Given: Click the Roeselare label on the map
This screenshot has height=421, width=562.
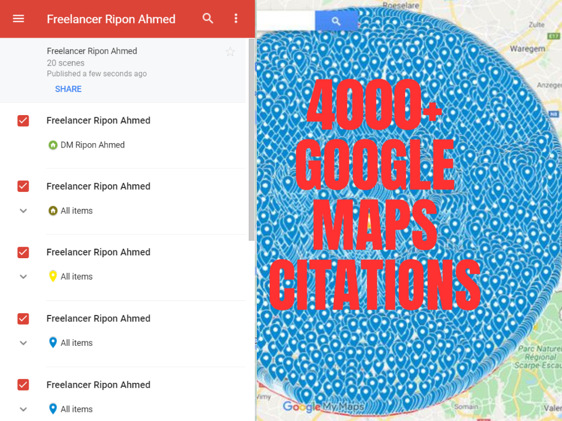Looking at the screenshot, I should 401,6.
